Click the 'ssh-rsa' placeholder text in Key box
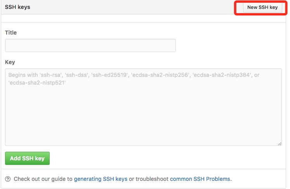This screenshot has width=290, height=189. tap(51, 75)
